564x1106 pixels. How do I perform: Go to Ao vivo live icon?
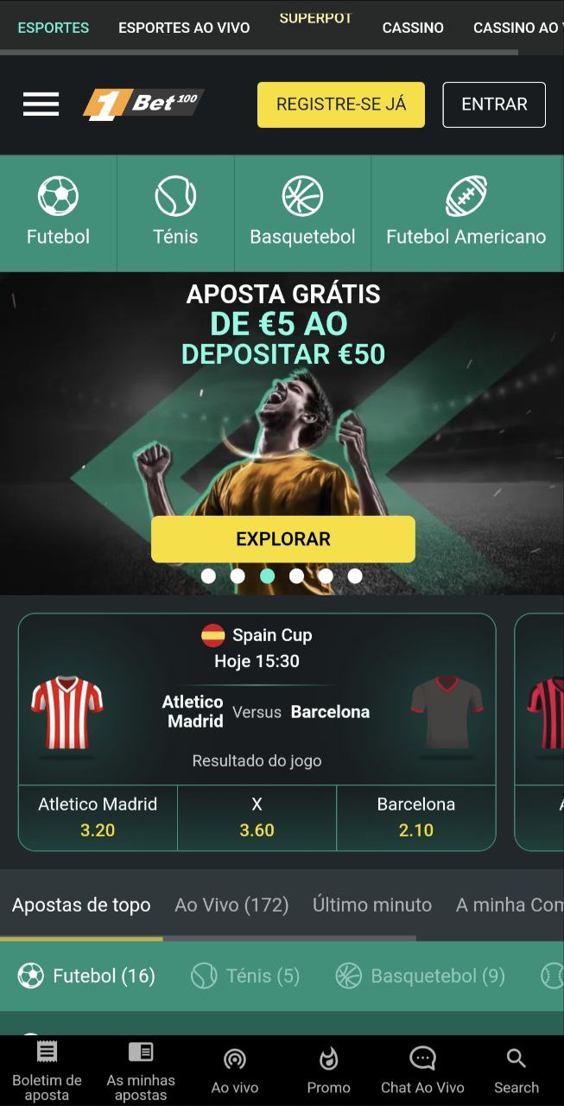coord(235,1059)
